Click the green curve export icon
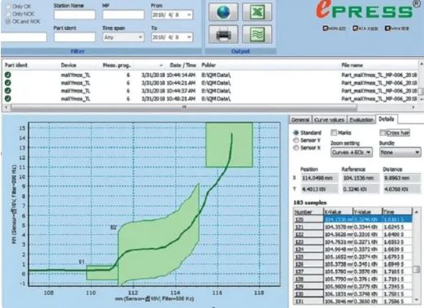The image size is (424, 308). [257, 34]
